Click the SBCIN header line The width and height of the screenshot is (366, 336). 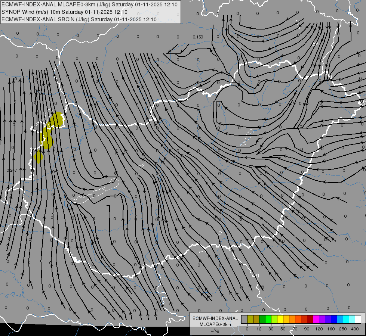pyautogui.click(x=79, y=19)
